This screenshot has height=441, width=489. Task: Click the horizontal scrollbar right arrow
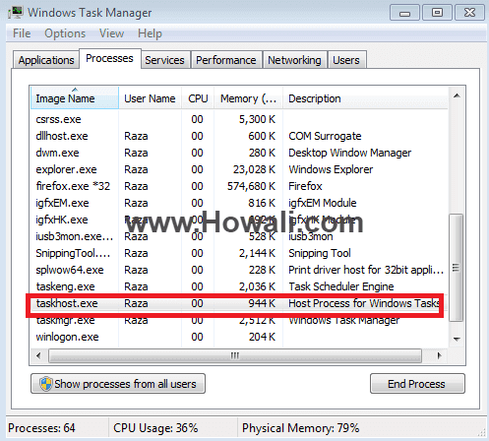tap(440, 356)
